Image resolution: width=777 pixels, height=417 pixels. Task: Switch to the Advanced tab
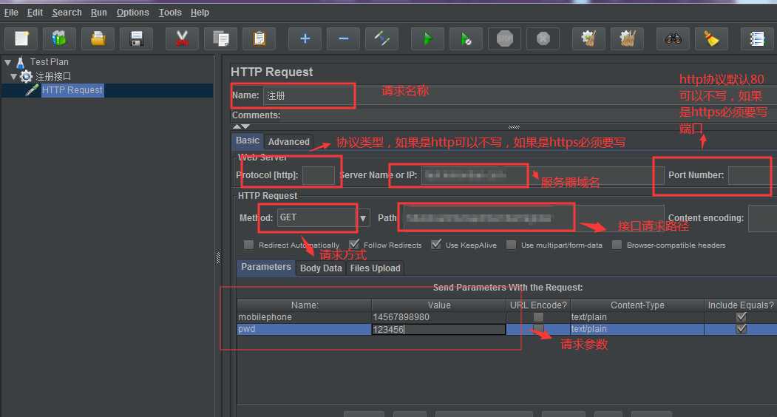[289, 142]
